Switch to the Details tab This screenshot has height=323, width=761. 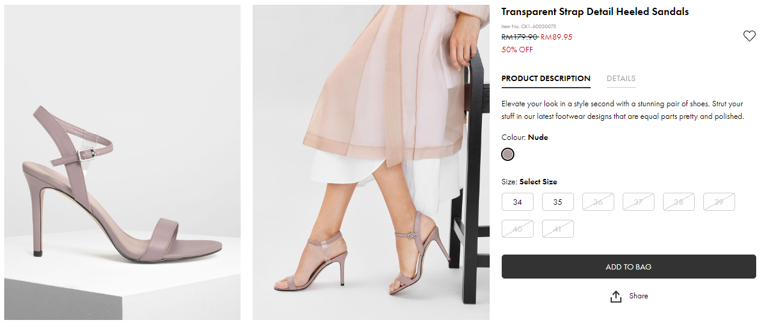pyautogui.click(x=621, y=79)
